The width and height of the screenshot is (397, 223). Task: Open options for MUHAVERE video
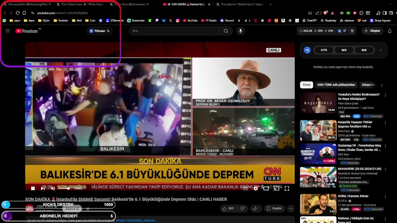pyautogui.click(x=385, y=170)
